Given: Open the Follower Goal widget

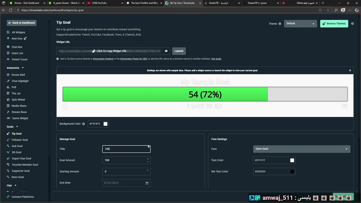Looking at the screenshot, I should [x=19, y=140].
